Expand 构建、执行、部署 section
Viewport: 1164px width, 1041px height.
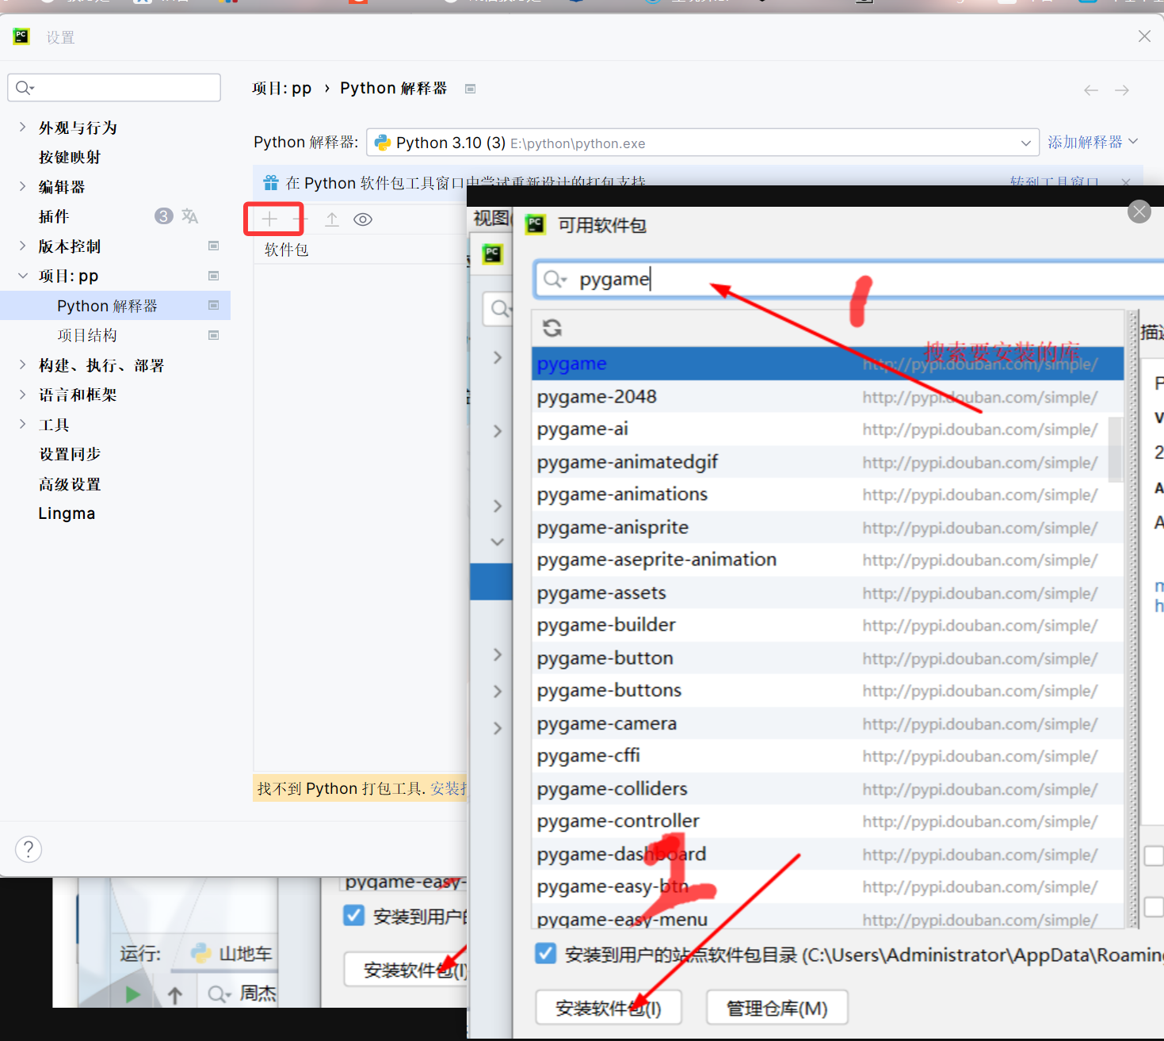(x=22, y=364)
